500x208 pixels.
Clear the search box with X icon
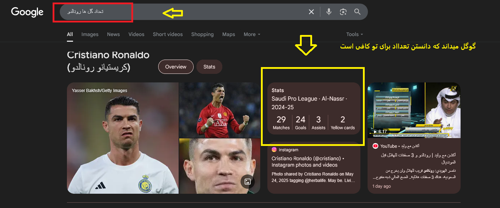(311, 12)
